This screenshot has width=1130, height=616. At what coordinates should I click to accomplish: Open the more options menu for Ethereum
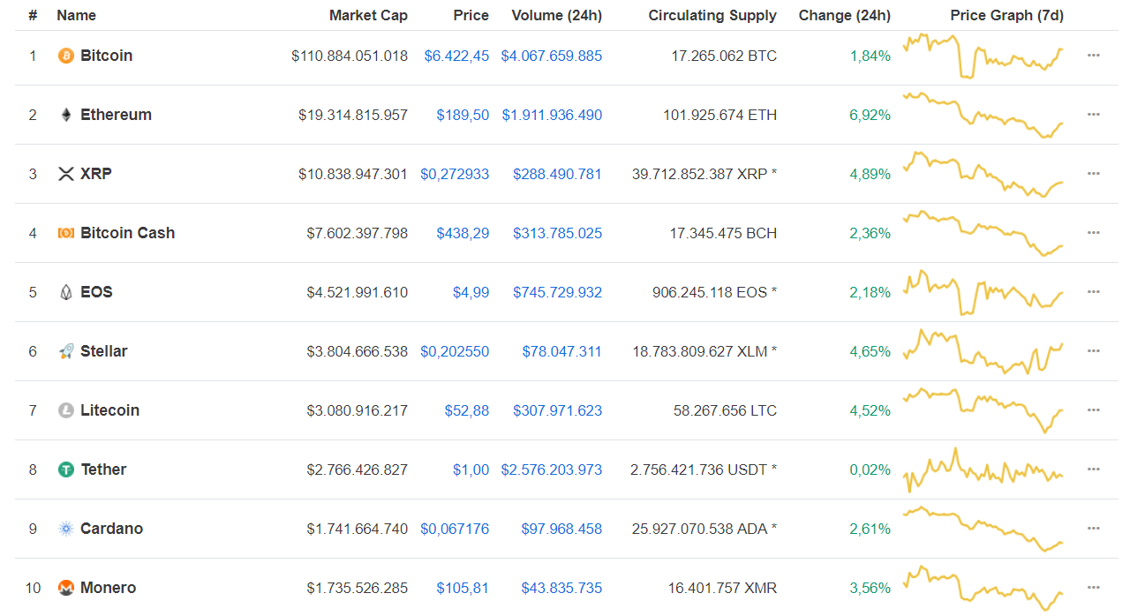pos(1094,114)
